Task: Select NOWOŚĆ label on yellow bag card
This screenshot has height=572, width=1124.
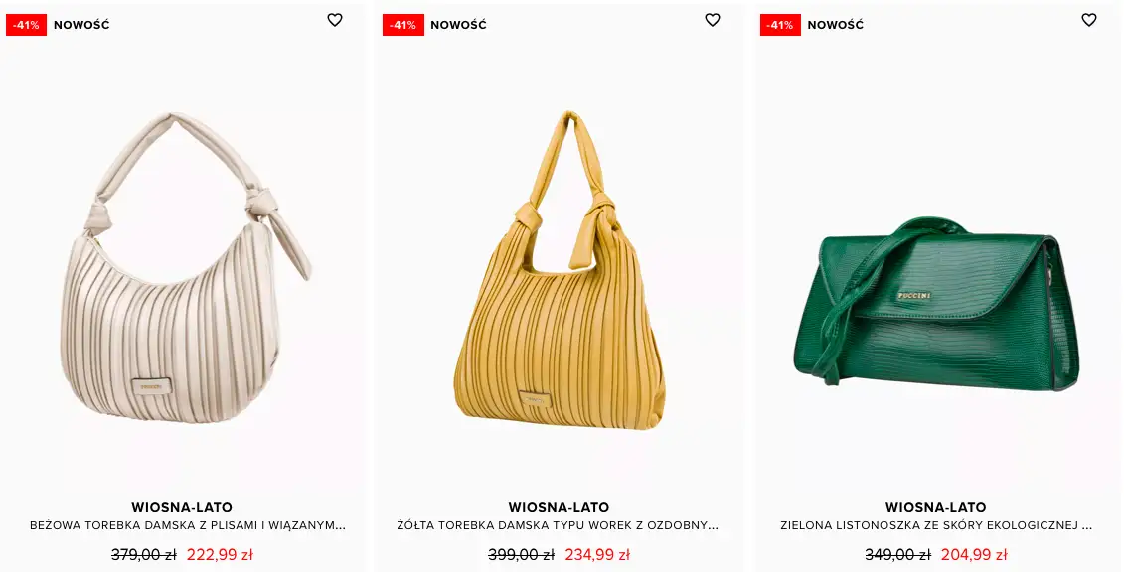Action: 459,25
